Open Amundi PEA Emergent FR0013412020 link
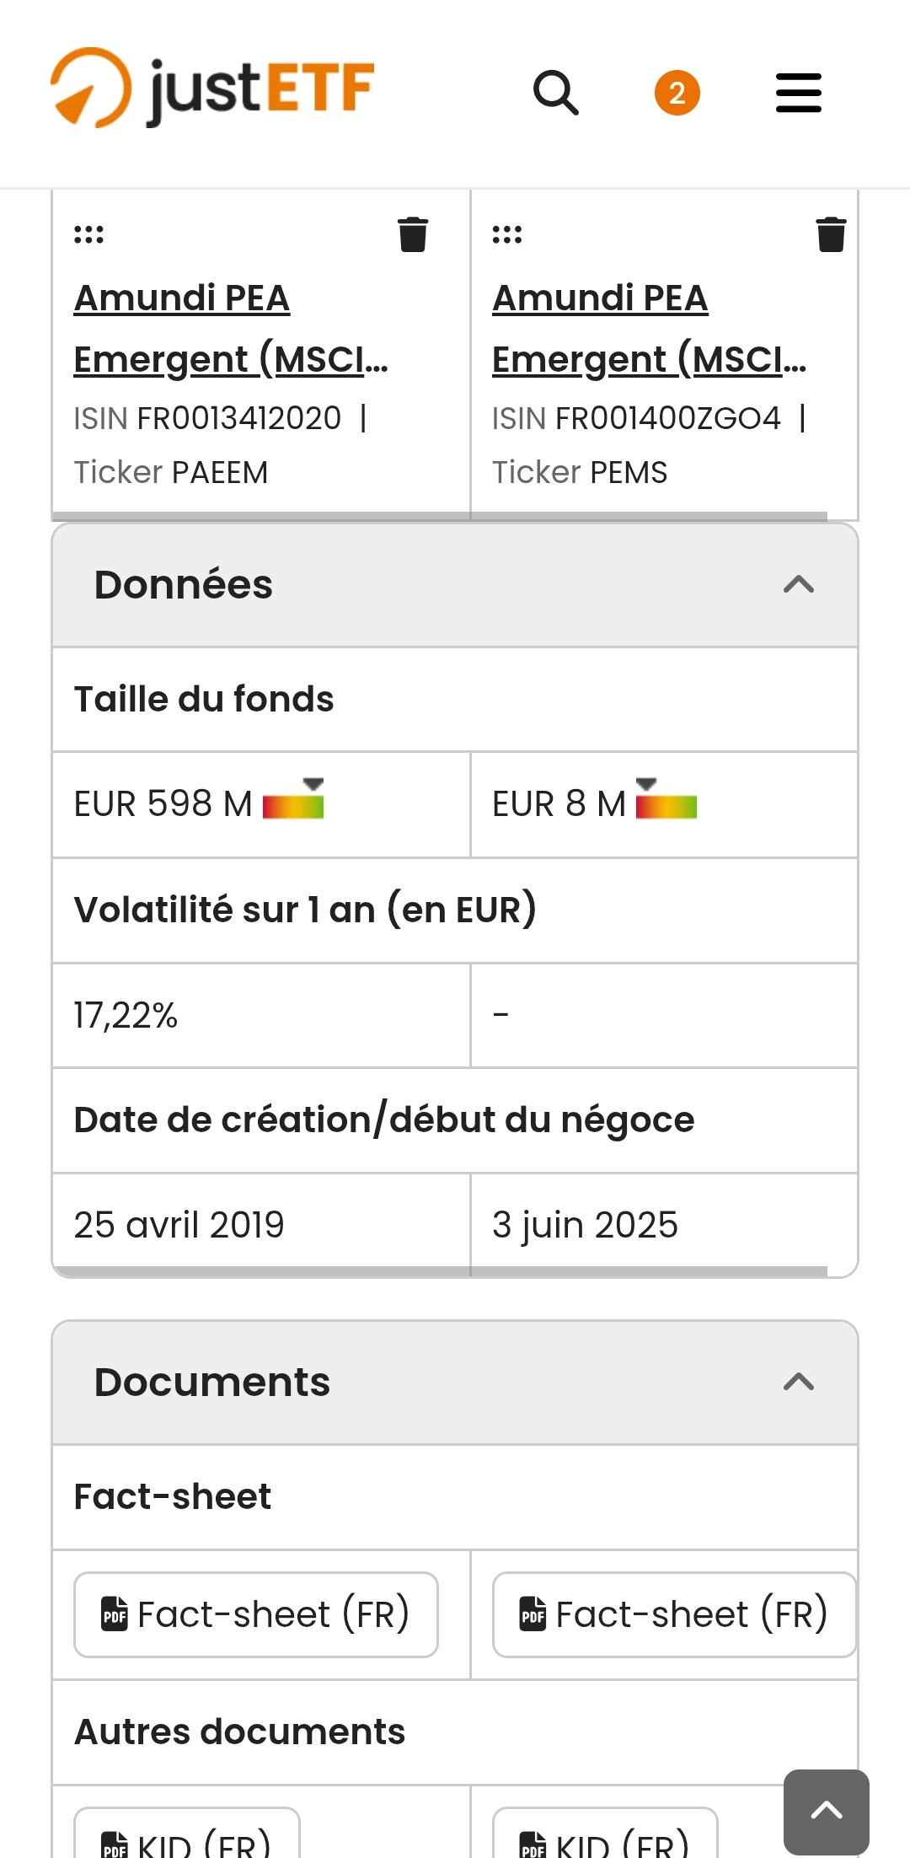Image resolution: width=910 pixels, height=1858 pixels. (230, 329)
